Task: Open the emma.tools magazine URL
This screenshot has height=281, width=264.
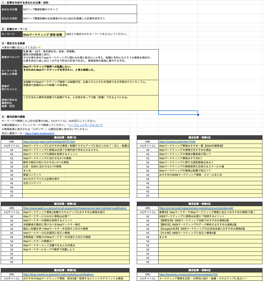Action: coord(196,208)
